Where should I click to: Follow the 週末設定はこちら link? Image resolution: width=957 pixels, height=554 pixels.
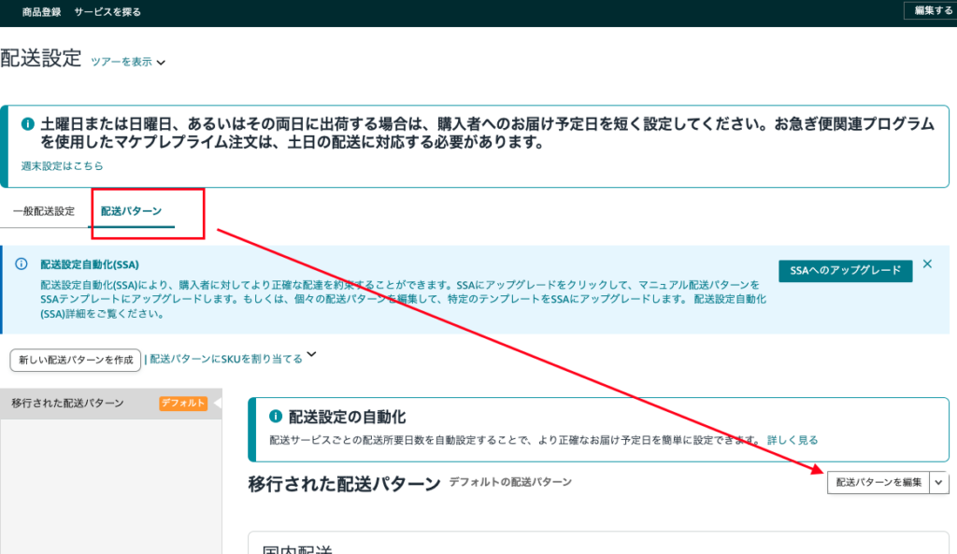point(62,165)
